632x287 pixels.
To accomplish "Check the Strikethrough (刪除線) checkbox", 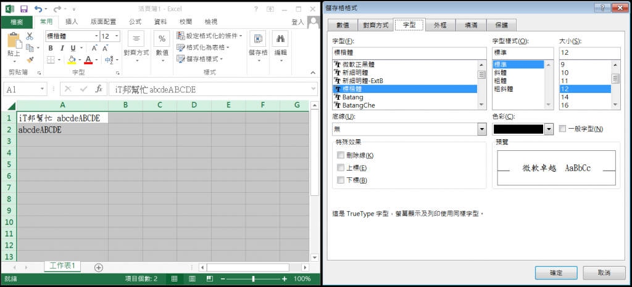I will [x=341, y=155].
